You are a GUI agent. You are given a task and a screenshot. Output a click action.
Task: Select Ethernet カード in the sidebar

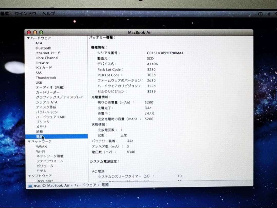(48, 53)
